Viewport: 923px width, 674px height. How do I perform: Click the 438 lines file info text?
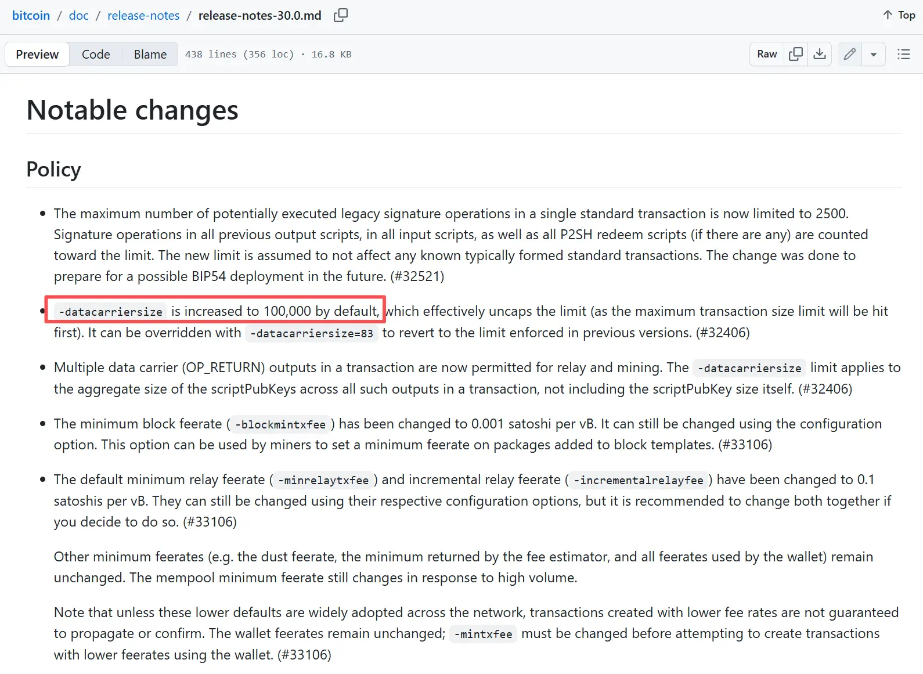point(268,54)
